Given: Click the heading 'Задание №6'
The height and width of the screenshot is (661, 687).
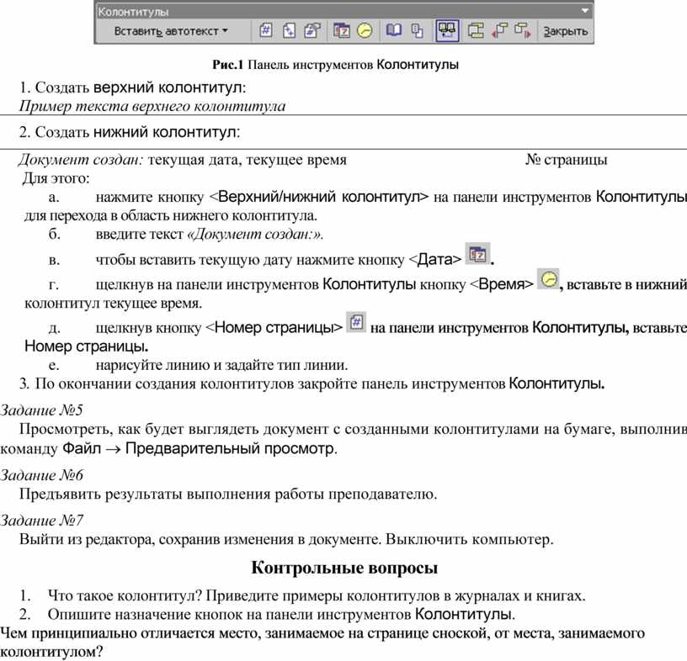Looking at the screenshot, I should pyautogui.click(x=41, y=475).
